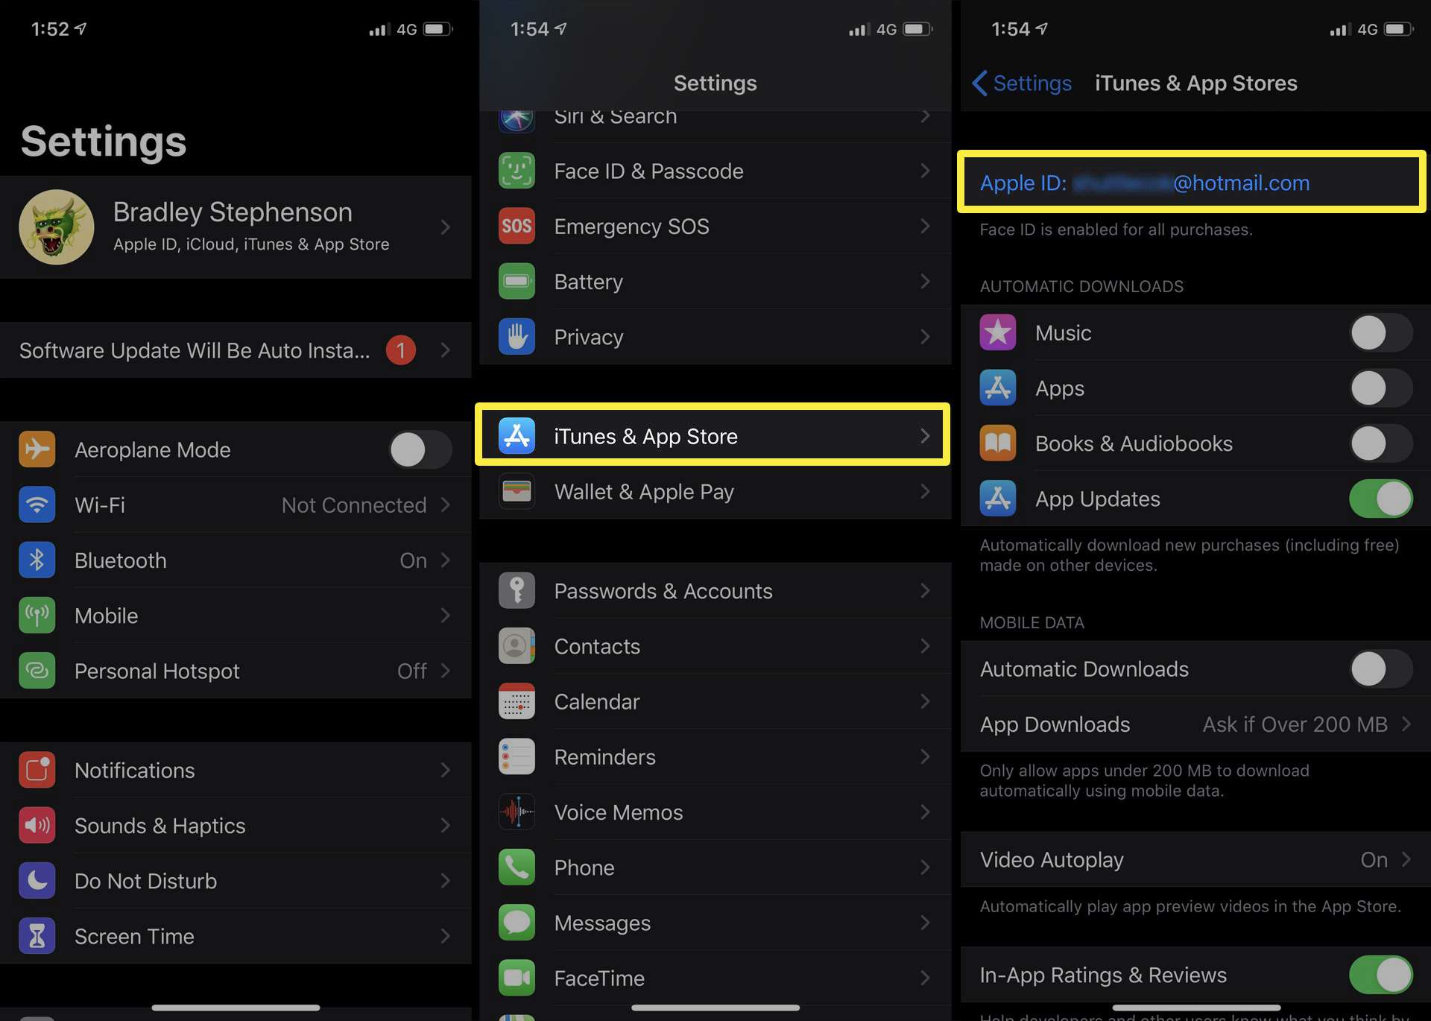Tap the Face ID & Passcode icon
The width and height of the screenshot is (1431, 1021).
click(x=516, y=171)
